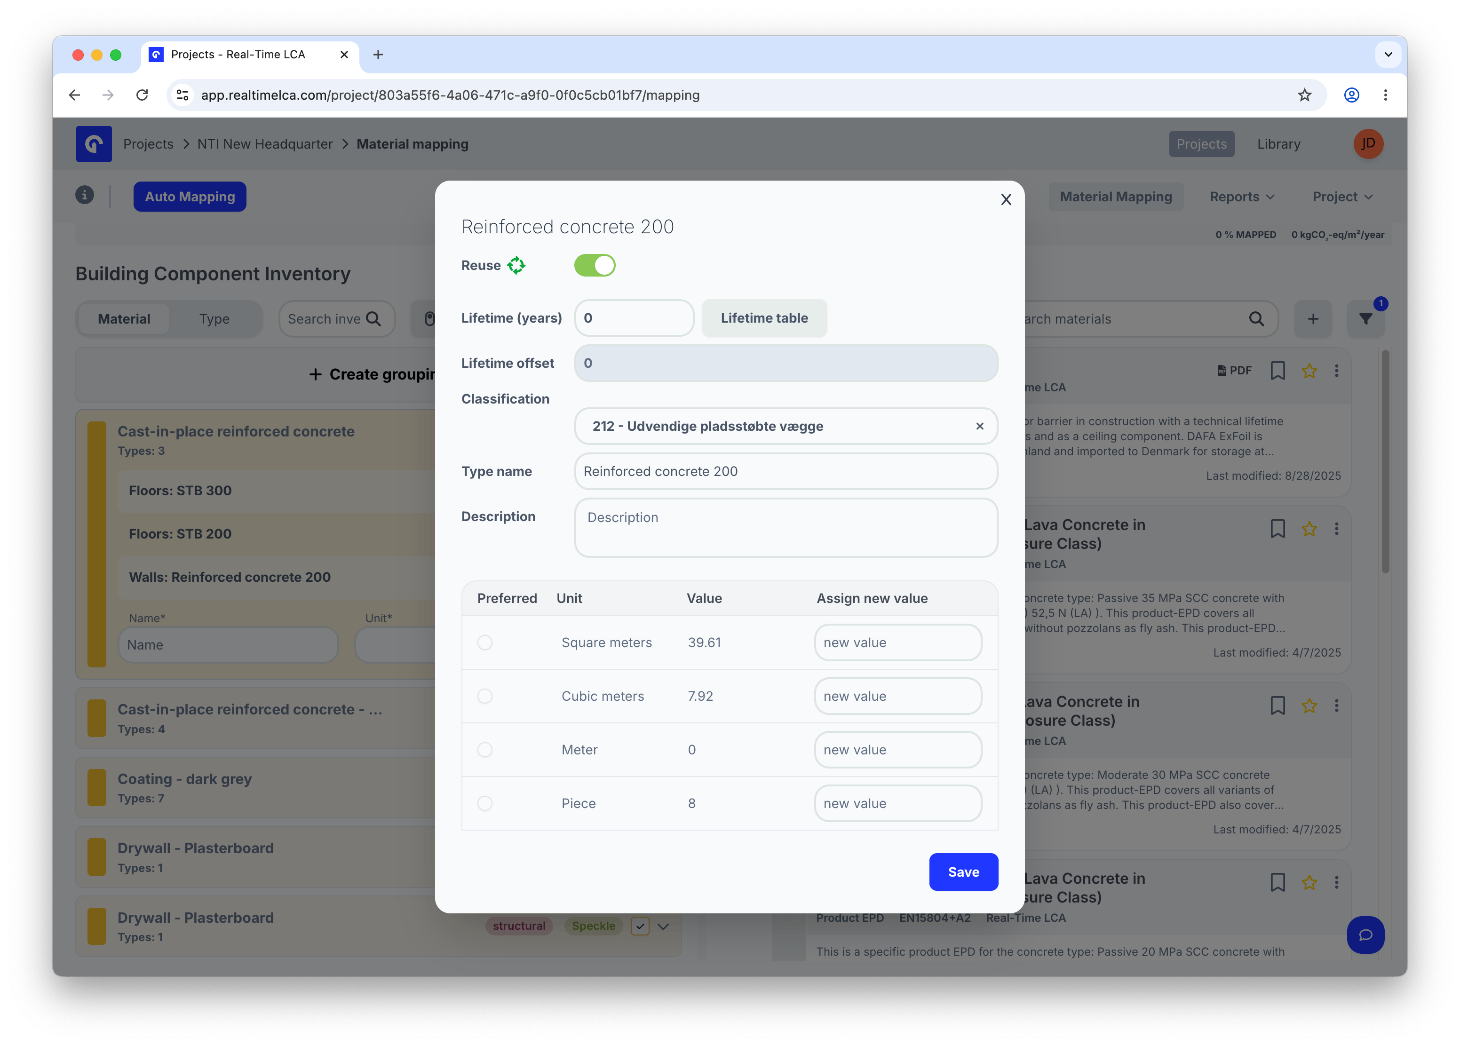The image size is (1460, 1046).
Task: Select the Material Mapping tab
Action: point(1116,196)
